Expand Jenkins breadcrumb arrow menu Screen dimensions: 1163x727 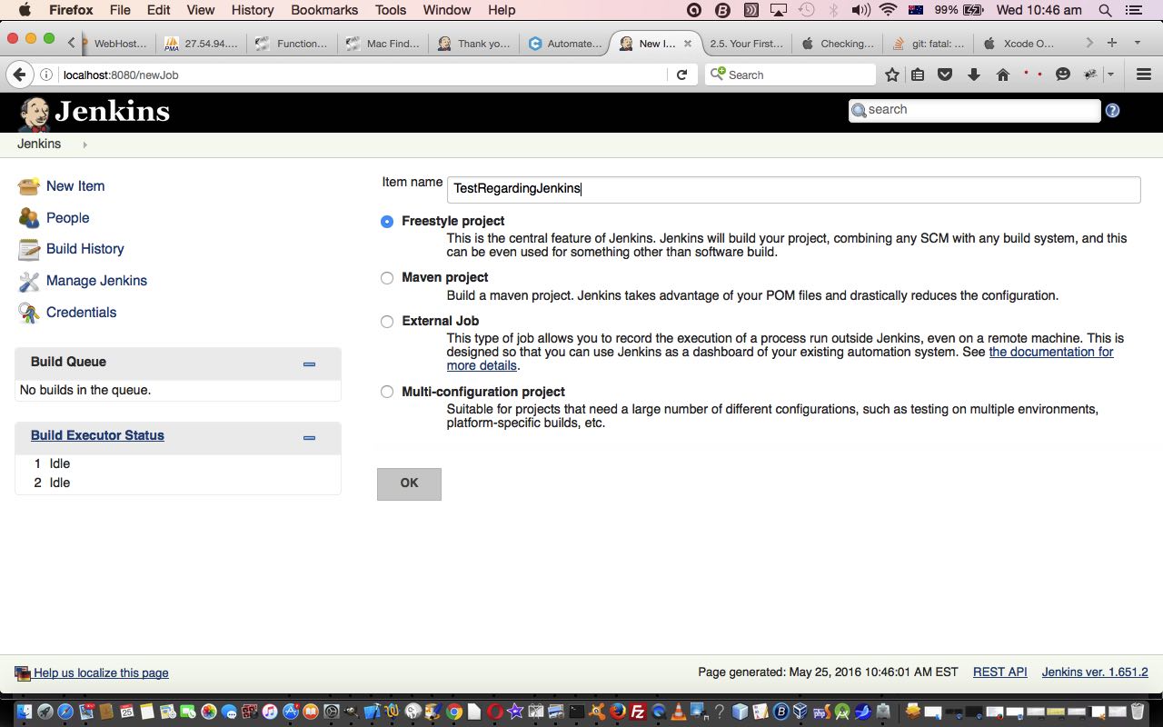[x=84, y=144]
